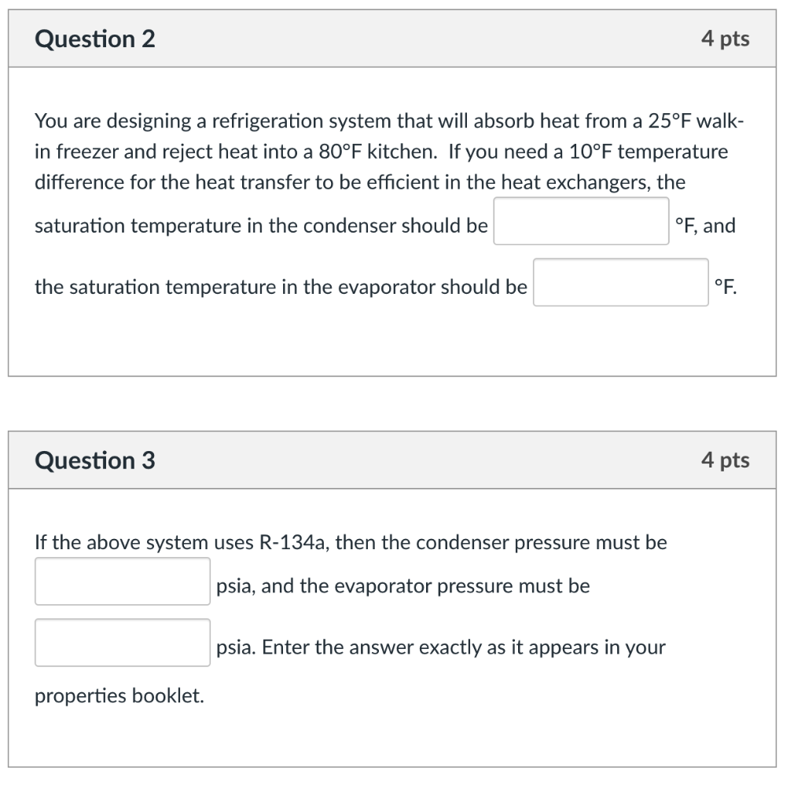805x792 pixels.
Task: Click "saturation temperature in the evaporator should be" label
Action: (281, 288)
